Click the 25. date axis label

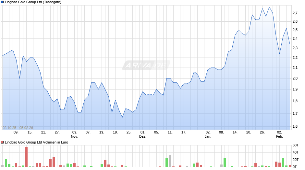129,133
